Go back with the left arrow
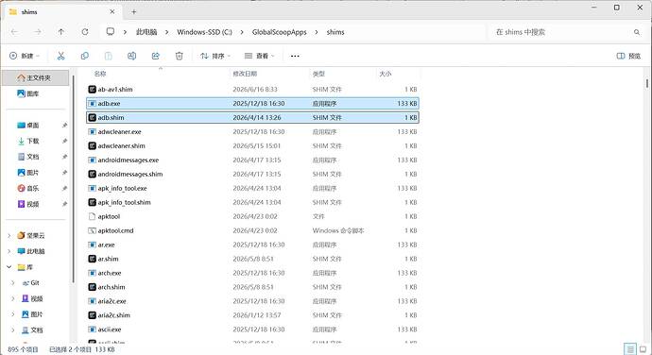 [x=14, y=32]
